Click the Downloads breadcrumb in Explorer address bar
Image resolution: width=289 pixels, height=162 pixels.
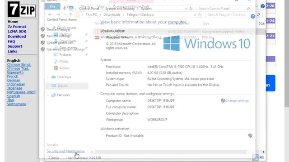112,15
